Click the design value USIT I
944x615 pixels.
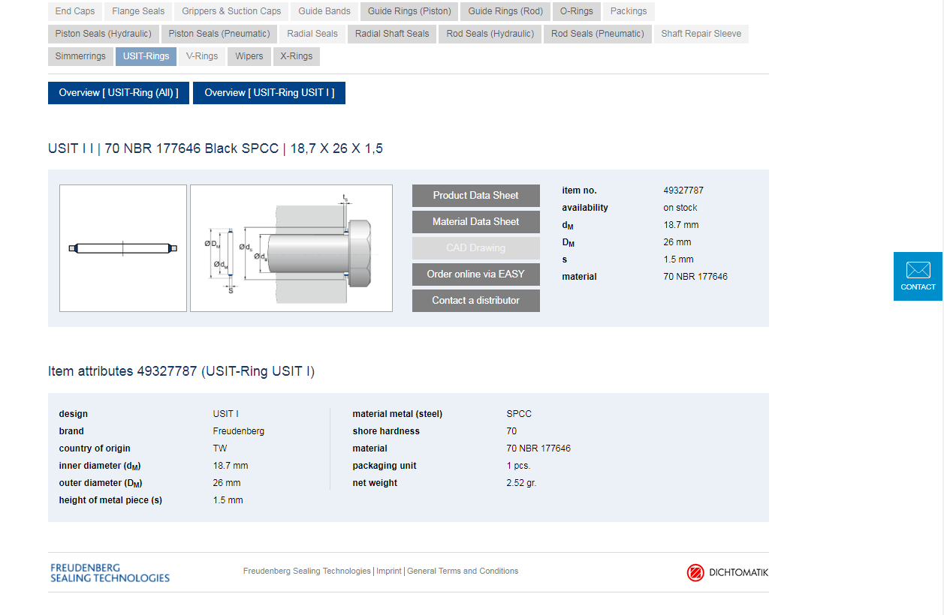[226, 414]
